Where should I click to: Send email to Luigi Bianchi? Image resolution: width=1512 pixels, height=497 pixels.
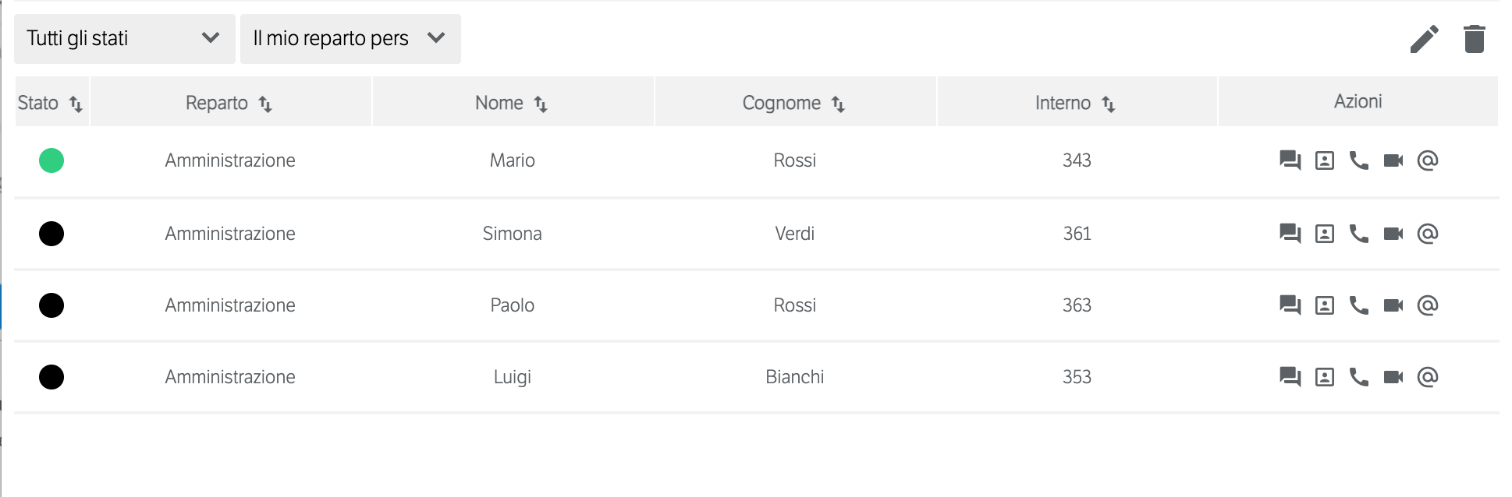click(x=1427, y=377)
